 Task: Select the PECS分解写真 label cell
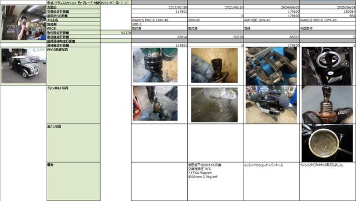[73, 66]
